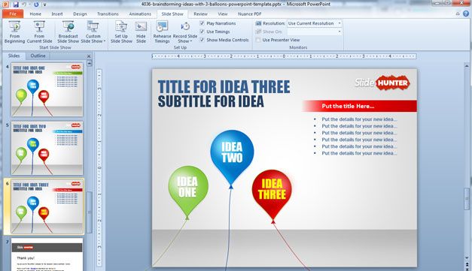
Task: Open the View ribbon tab
Action: pyautogui.click(x=223, y=14)
